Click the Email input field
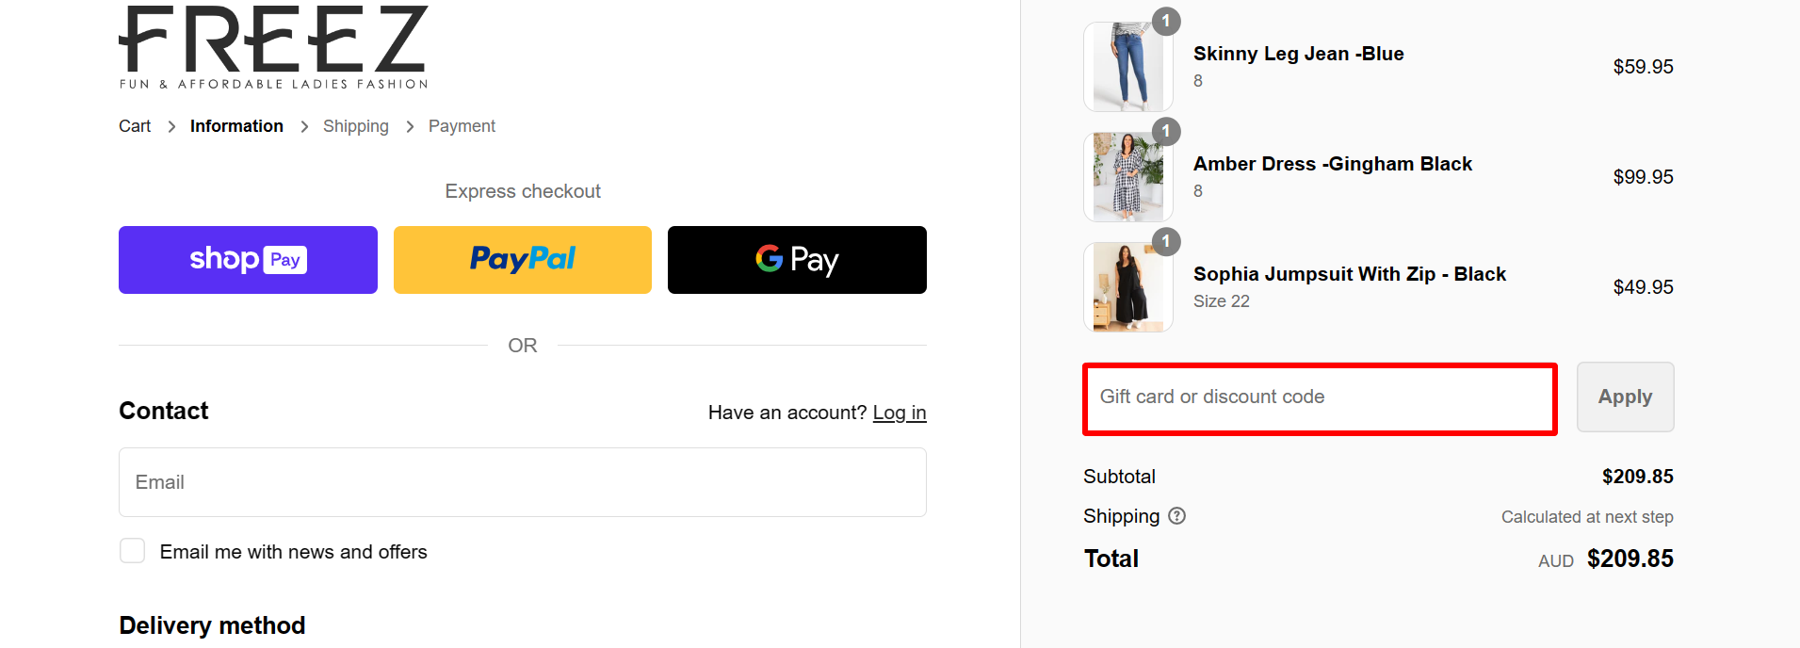Image resolution: width=1800 pixels, height=648 pixels. click(522, 481)
